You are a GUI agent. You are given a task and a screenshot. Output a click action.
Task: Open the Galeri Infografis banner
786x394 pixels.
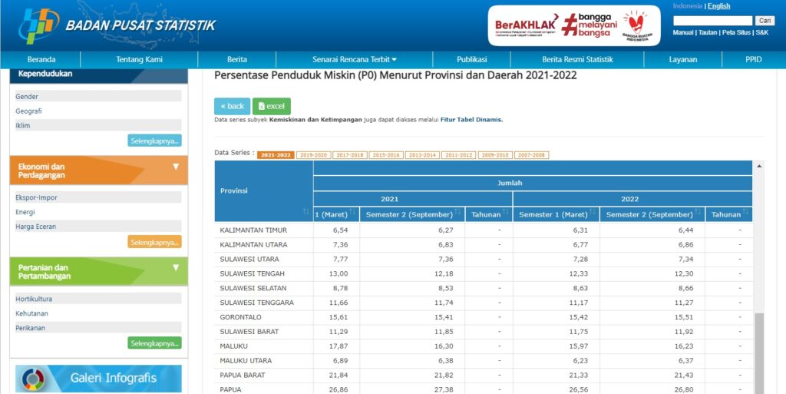pos(98,378)
